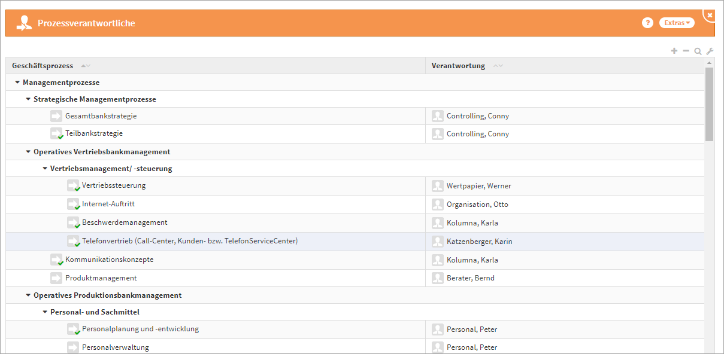Sort by the Geschäftsprozess column header
This screenshot has height=354, width=724.
point(43,66)
